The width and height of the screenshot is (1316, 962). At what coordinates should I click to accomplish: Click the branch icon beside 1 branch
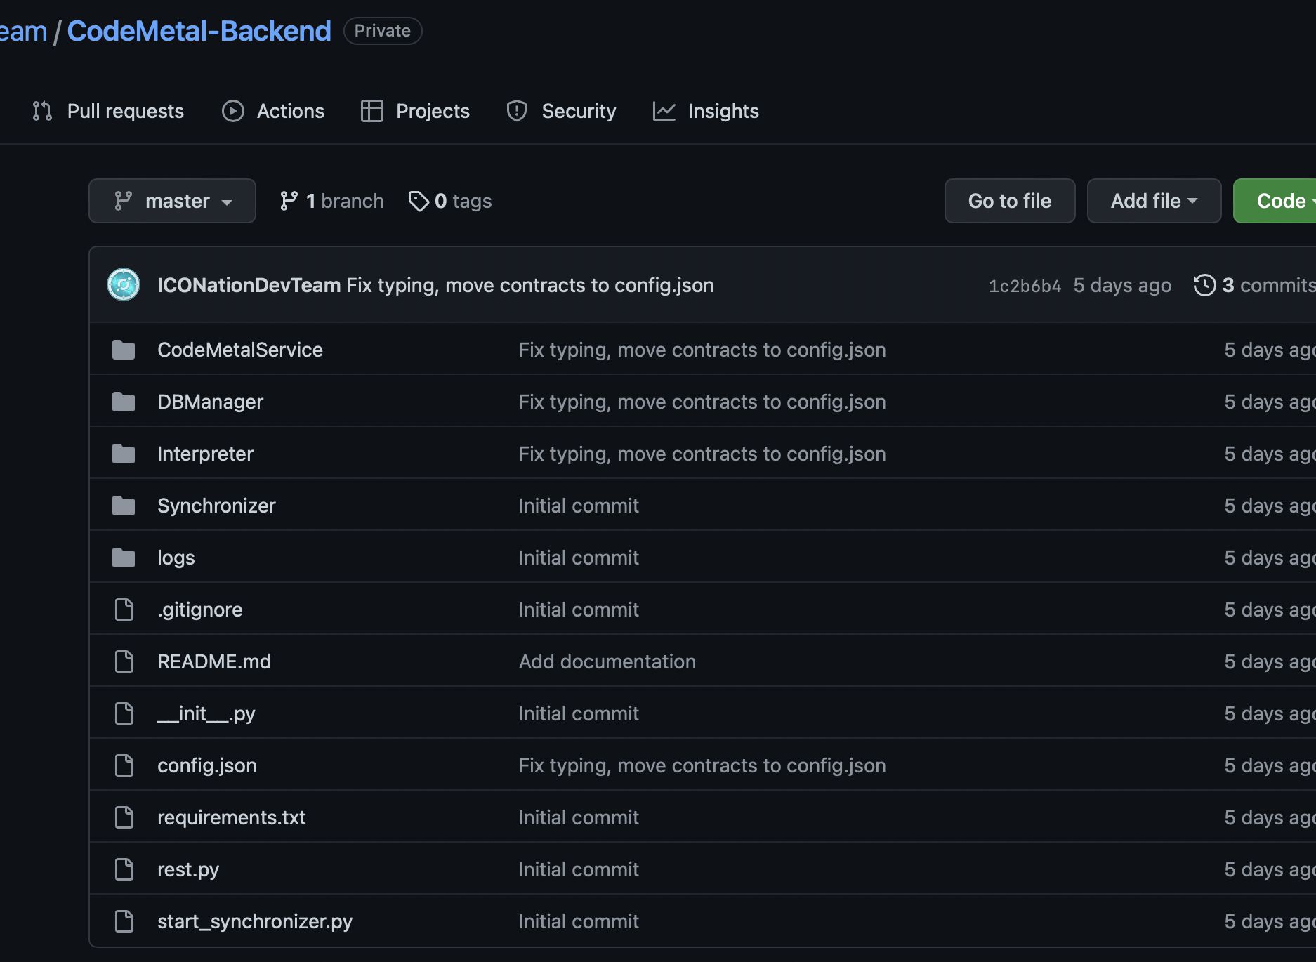pos(289,202)
